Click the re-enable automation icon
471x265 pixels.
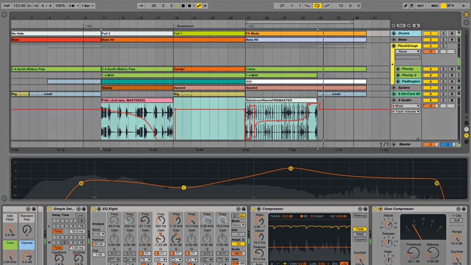click(x=205, y=6)
